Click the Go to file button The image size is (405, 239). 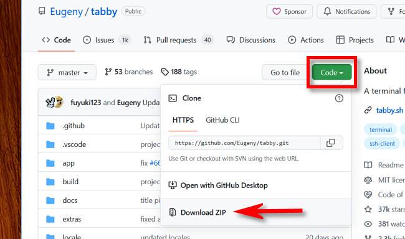point(285,73)
